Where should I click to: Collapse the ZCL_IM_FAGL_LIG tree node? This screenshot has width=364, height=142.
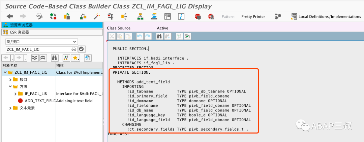point(5,72)
